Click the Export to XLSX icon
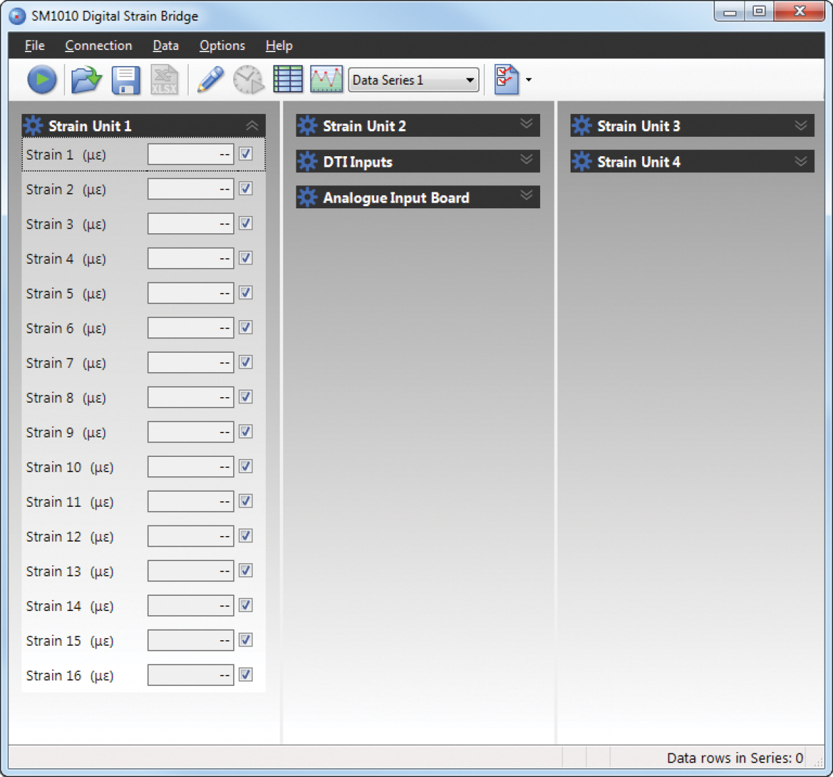This screenshot has height=777, width=833. click(165, 80)
